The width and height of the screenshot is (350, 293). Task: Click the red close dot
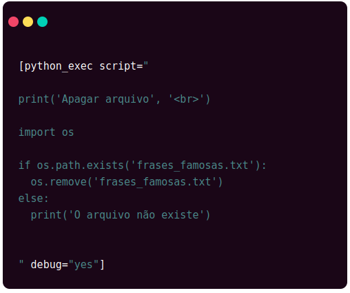coord(13,22)
